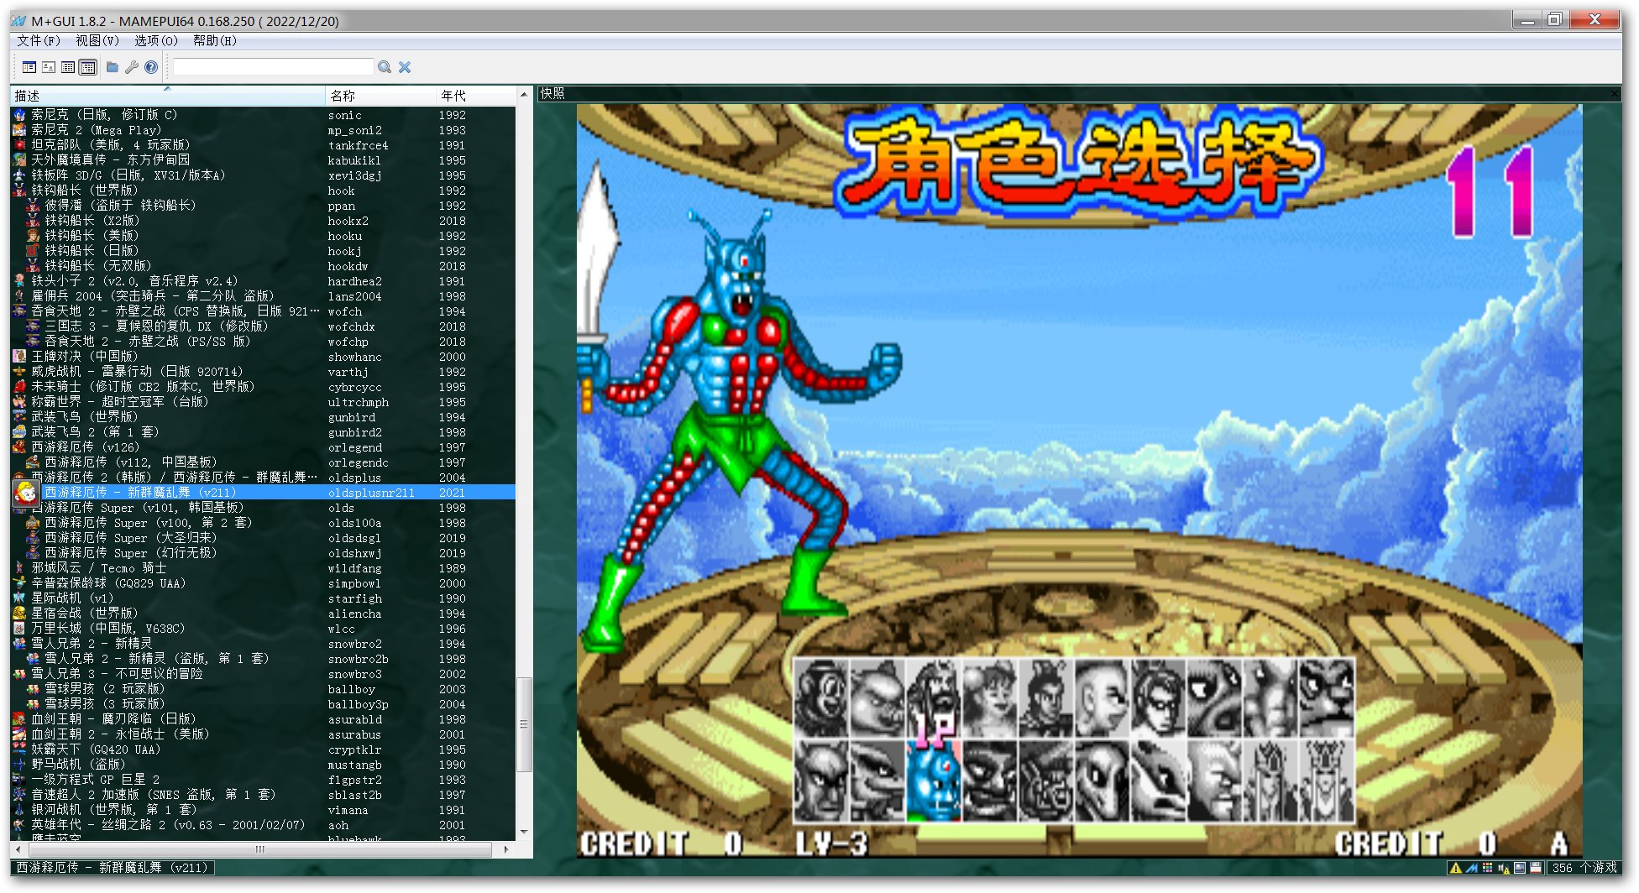Click rom name 'cybrcycc' cell
The height and width of the screenshot is (893, 1639).
point(355,388)
